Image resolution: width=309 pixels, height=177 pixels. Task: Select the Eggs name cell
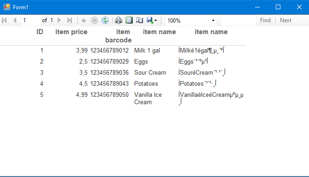[x=141, y=62]
